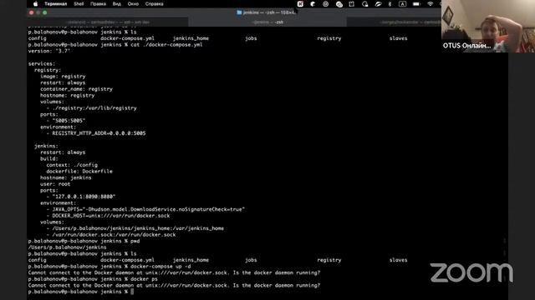Click last 'Cannot connect to the Docker daemon' error
535x300 pixels.
pos(174,285)
